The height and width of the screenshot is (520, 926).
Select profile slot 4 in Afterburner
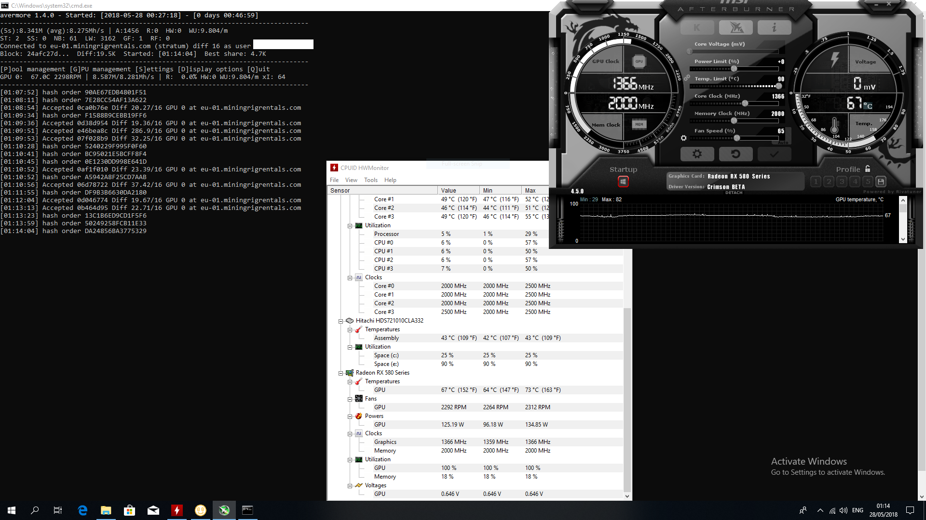tap(855, 182)
